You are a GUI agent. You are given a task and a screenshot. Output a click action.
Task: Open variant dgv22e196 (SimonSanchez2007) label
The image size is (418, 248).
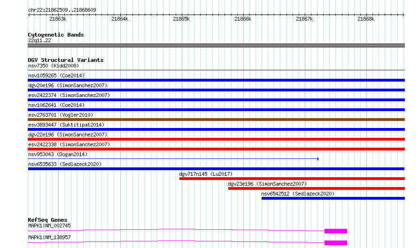68,135
